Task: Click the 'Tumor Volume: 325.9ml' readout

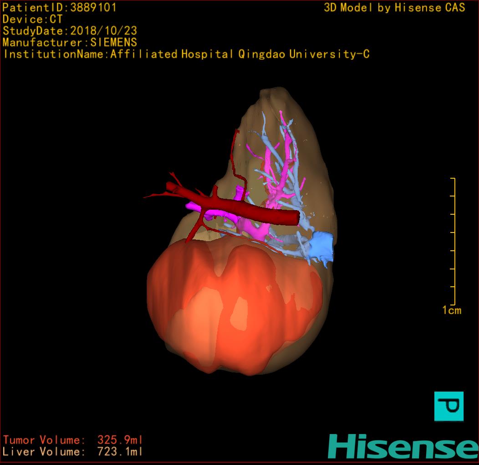Action: coord(73,440)
